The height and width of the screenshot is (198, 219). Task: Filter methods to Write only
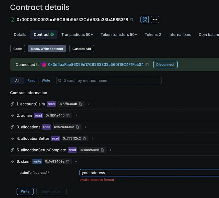tap(46, 81)
